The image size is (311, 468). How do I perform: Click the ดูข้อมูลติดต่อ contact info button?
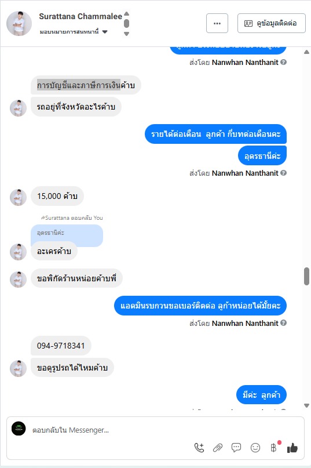pos(272,23)
